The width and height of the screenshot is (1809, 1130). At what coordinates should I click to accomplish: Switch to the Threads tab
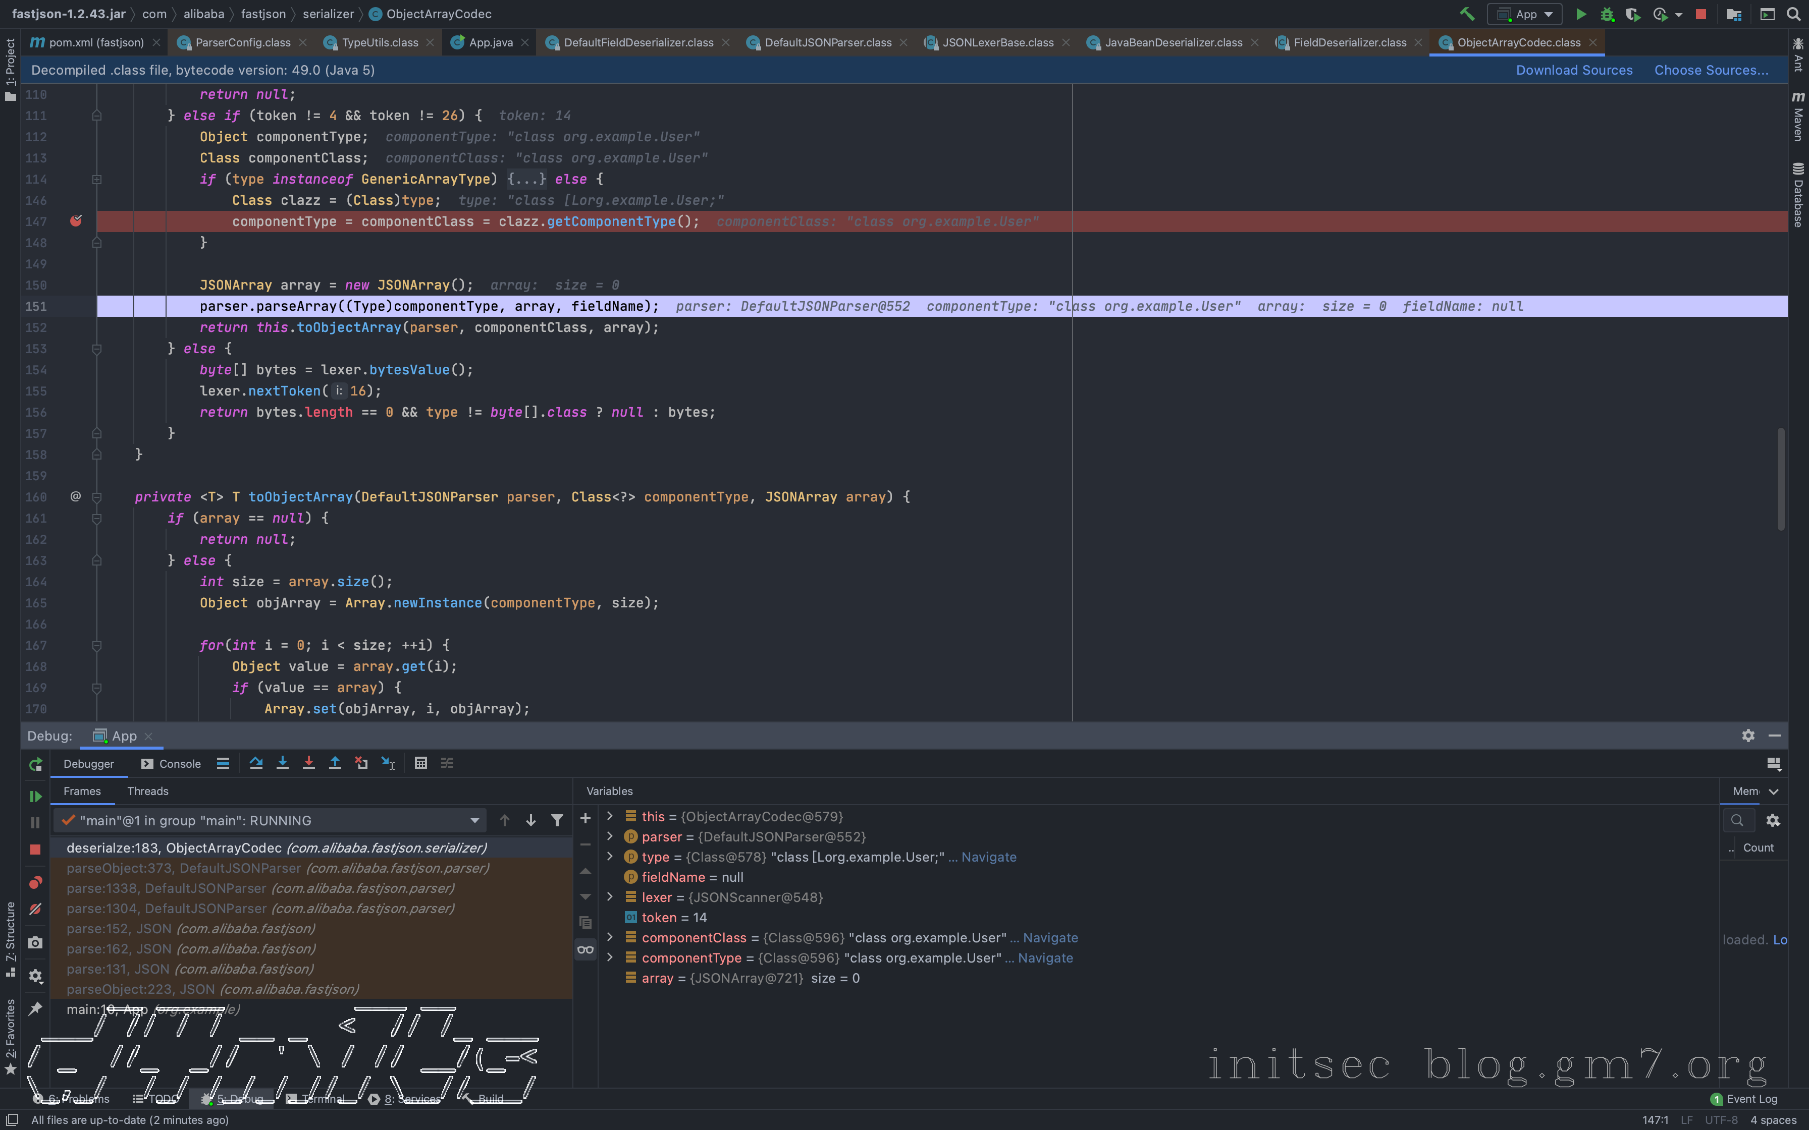pos(147,790)
